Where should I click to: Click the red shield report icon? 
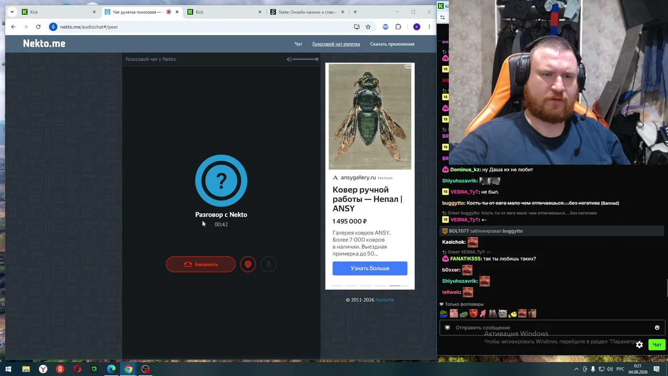pyautogui.click(x=248, y=264)
